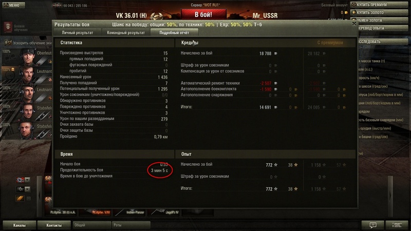
Task: Click КУПИТЬ ПРЕМИУМ button
Action: point(379,5)
